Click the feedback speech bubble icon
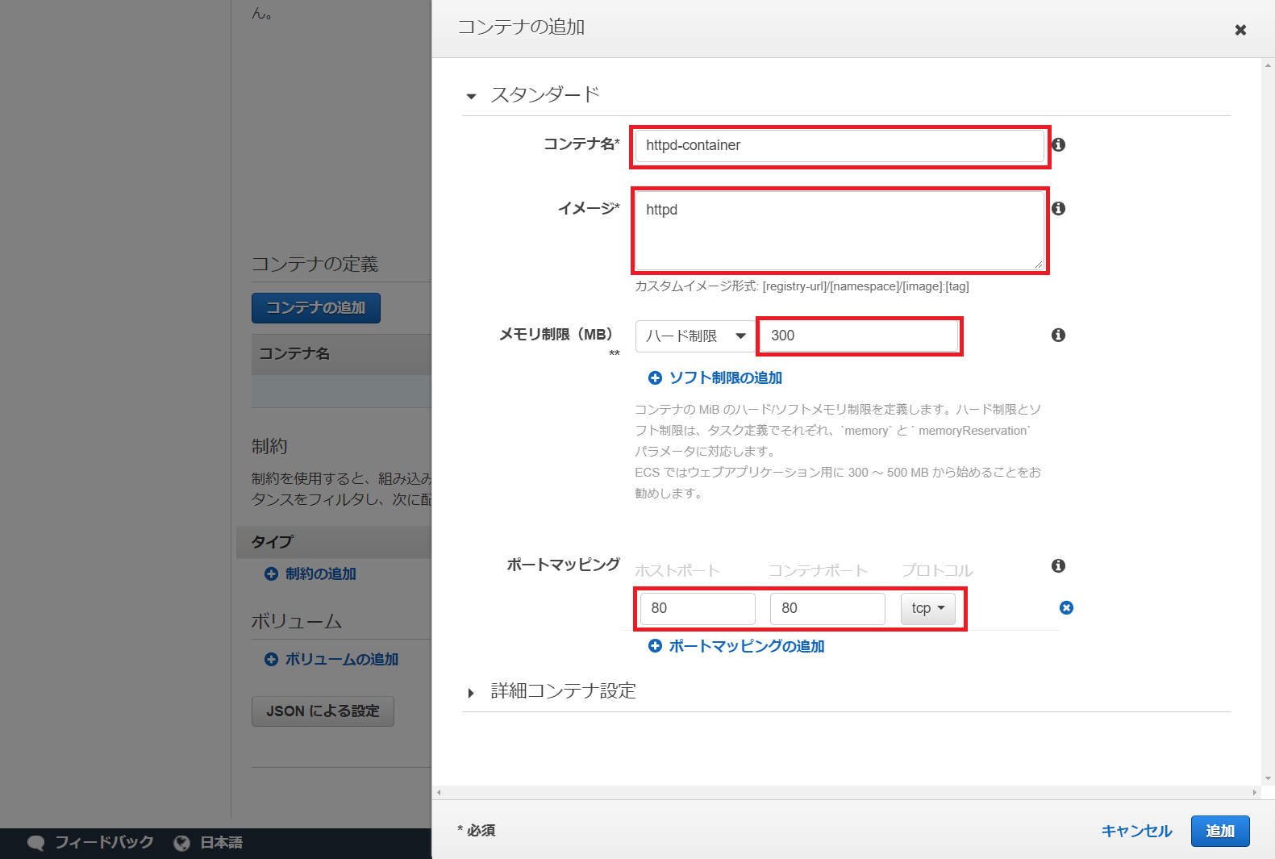Viewport: 1275px width, 859px height. pos(35,843)
